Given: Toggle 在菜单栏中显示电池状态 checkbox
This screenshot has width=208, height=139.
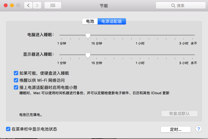Looking at the screenshot, I should (8, 129).
